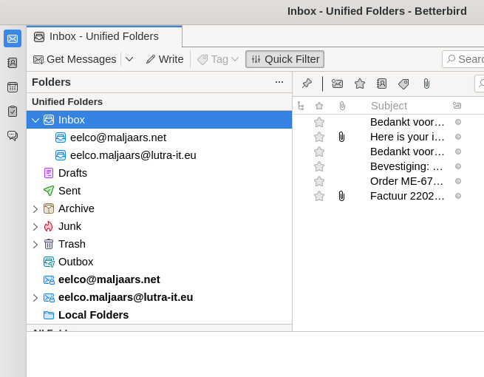This screenshot has height=377, width=484.
Task: Open the Tasks space in the sidebar
Action: [13, 111]
